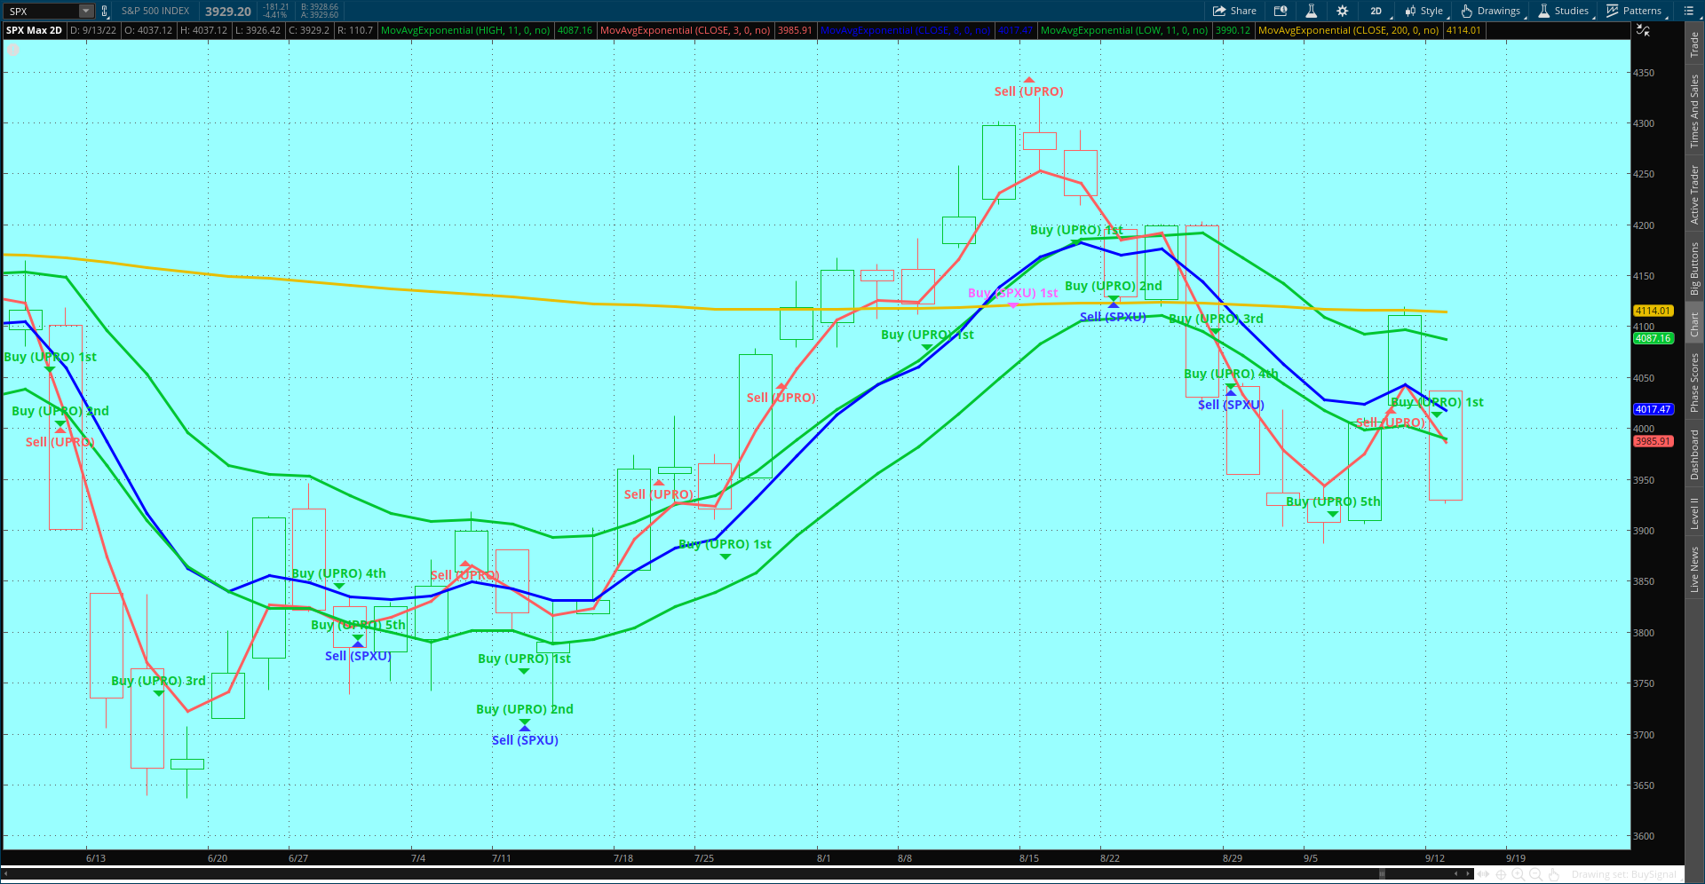Open the Trade side tab
Viewport: 1705px width, 884px height.
[x=1694, y=44]
